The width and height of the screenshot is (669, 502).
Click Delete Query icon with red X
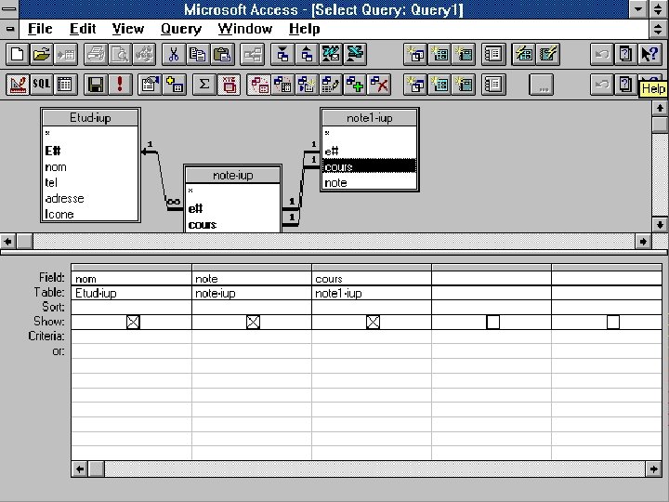pyautogui.click(x=380, y=84)
